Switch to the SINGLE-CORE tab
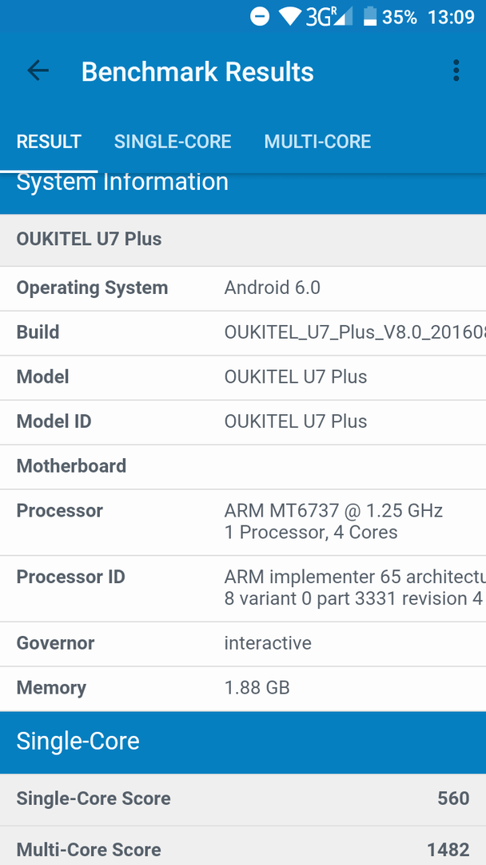 point(173,142)
